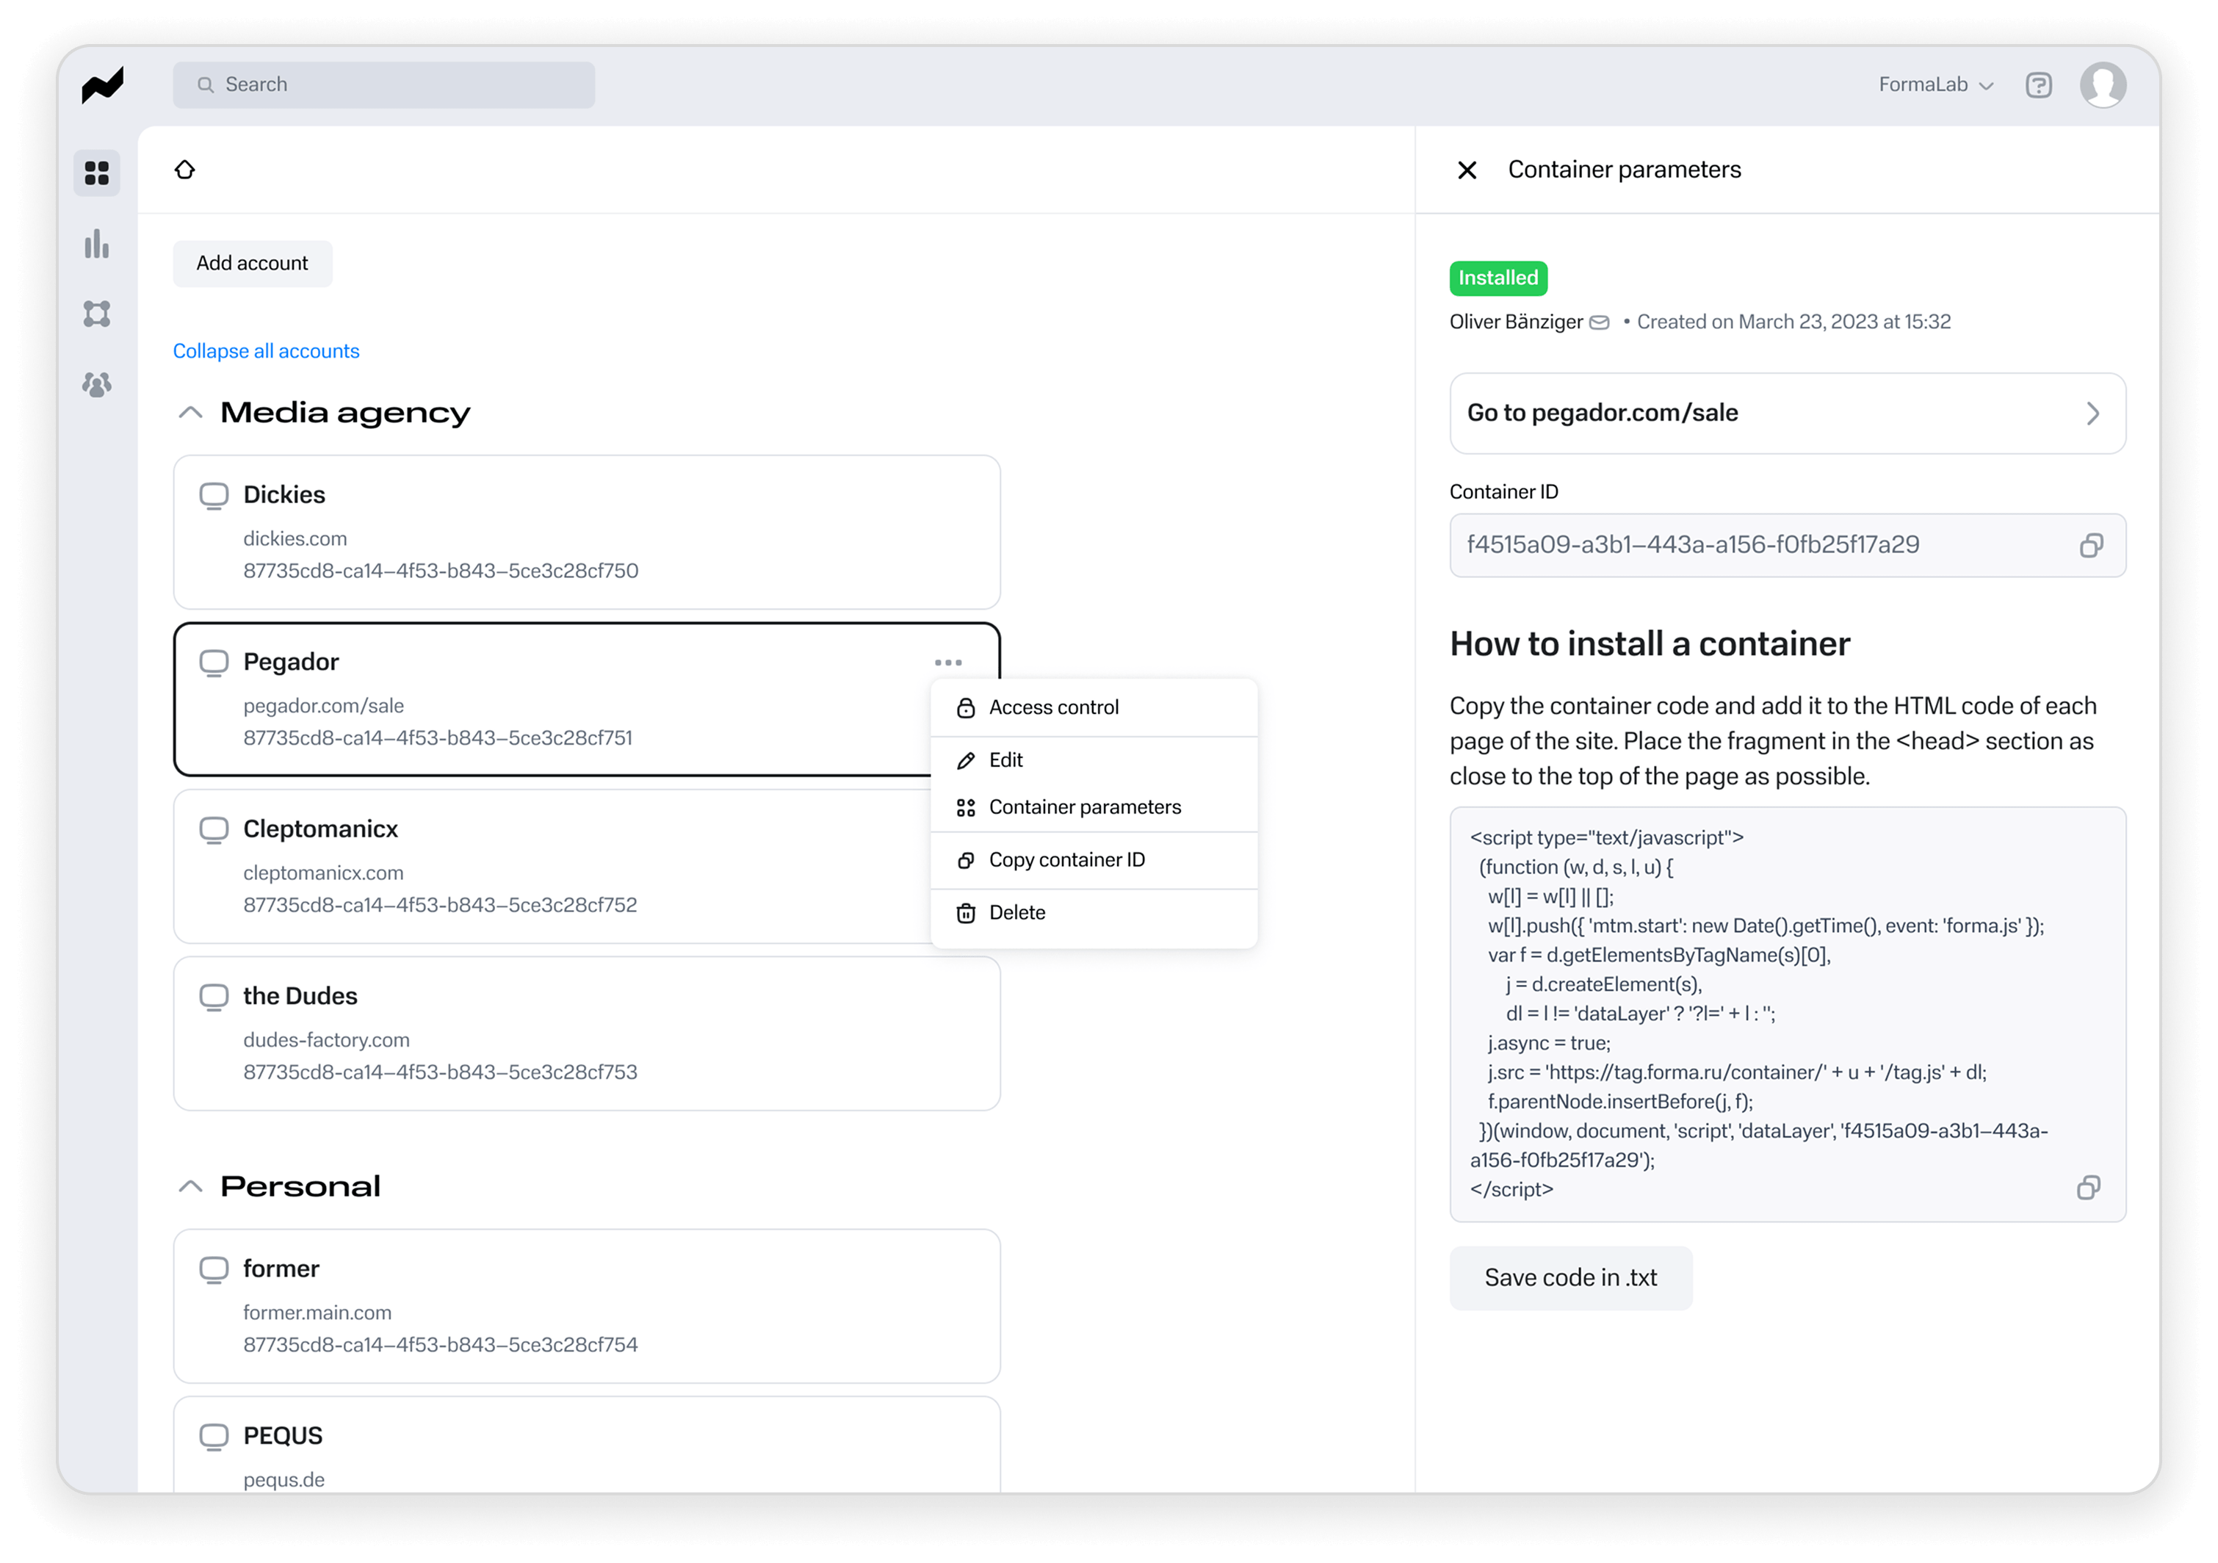Image resolution: width=2218 pixels, height=1563 pixels.
Task: Click the Add account button
Action: [252, 264]
